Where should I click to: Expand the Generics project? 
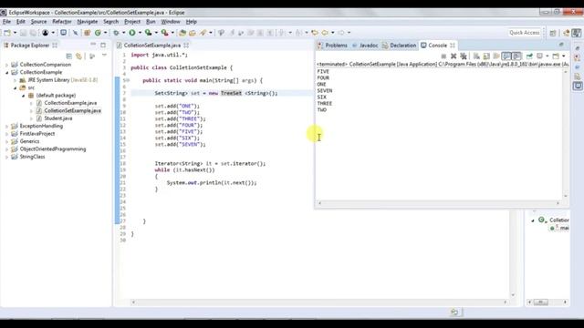[x=6, y=142]
